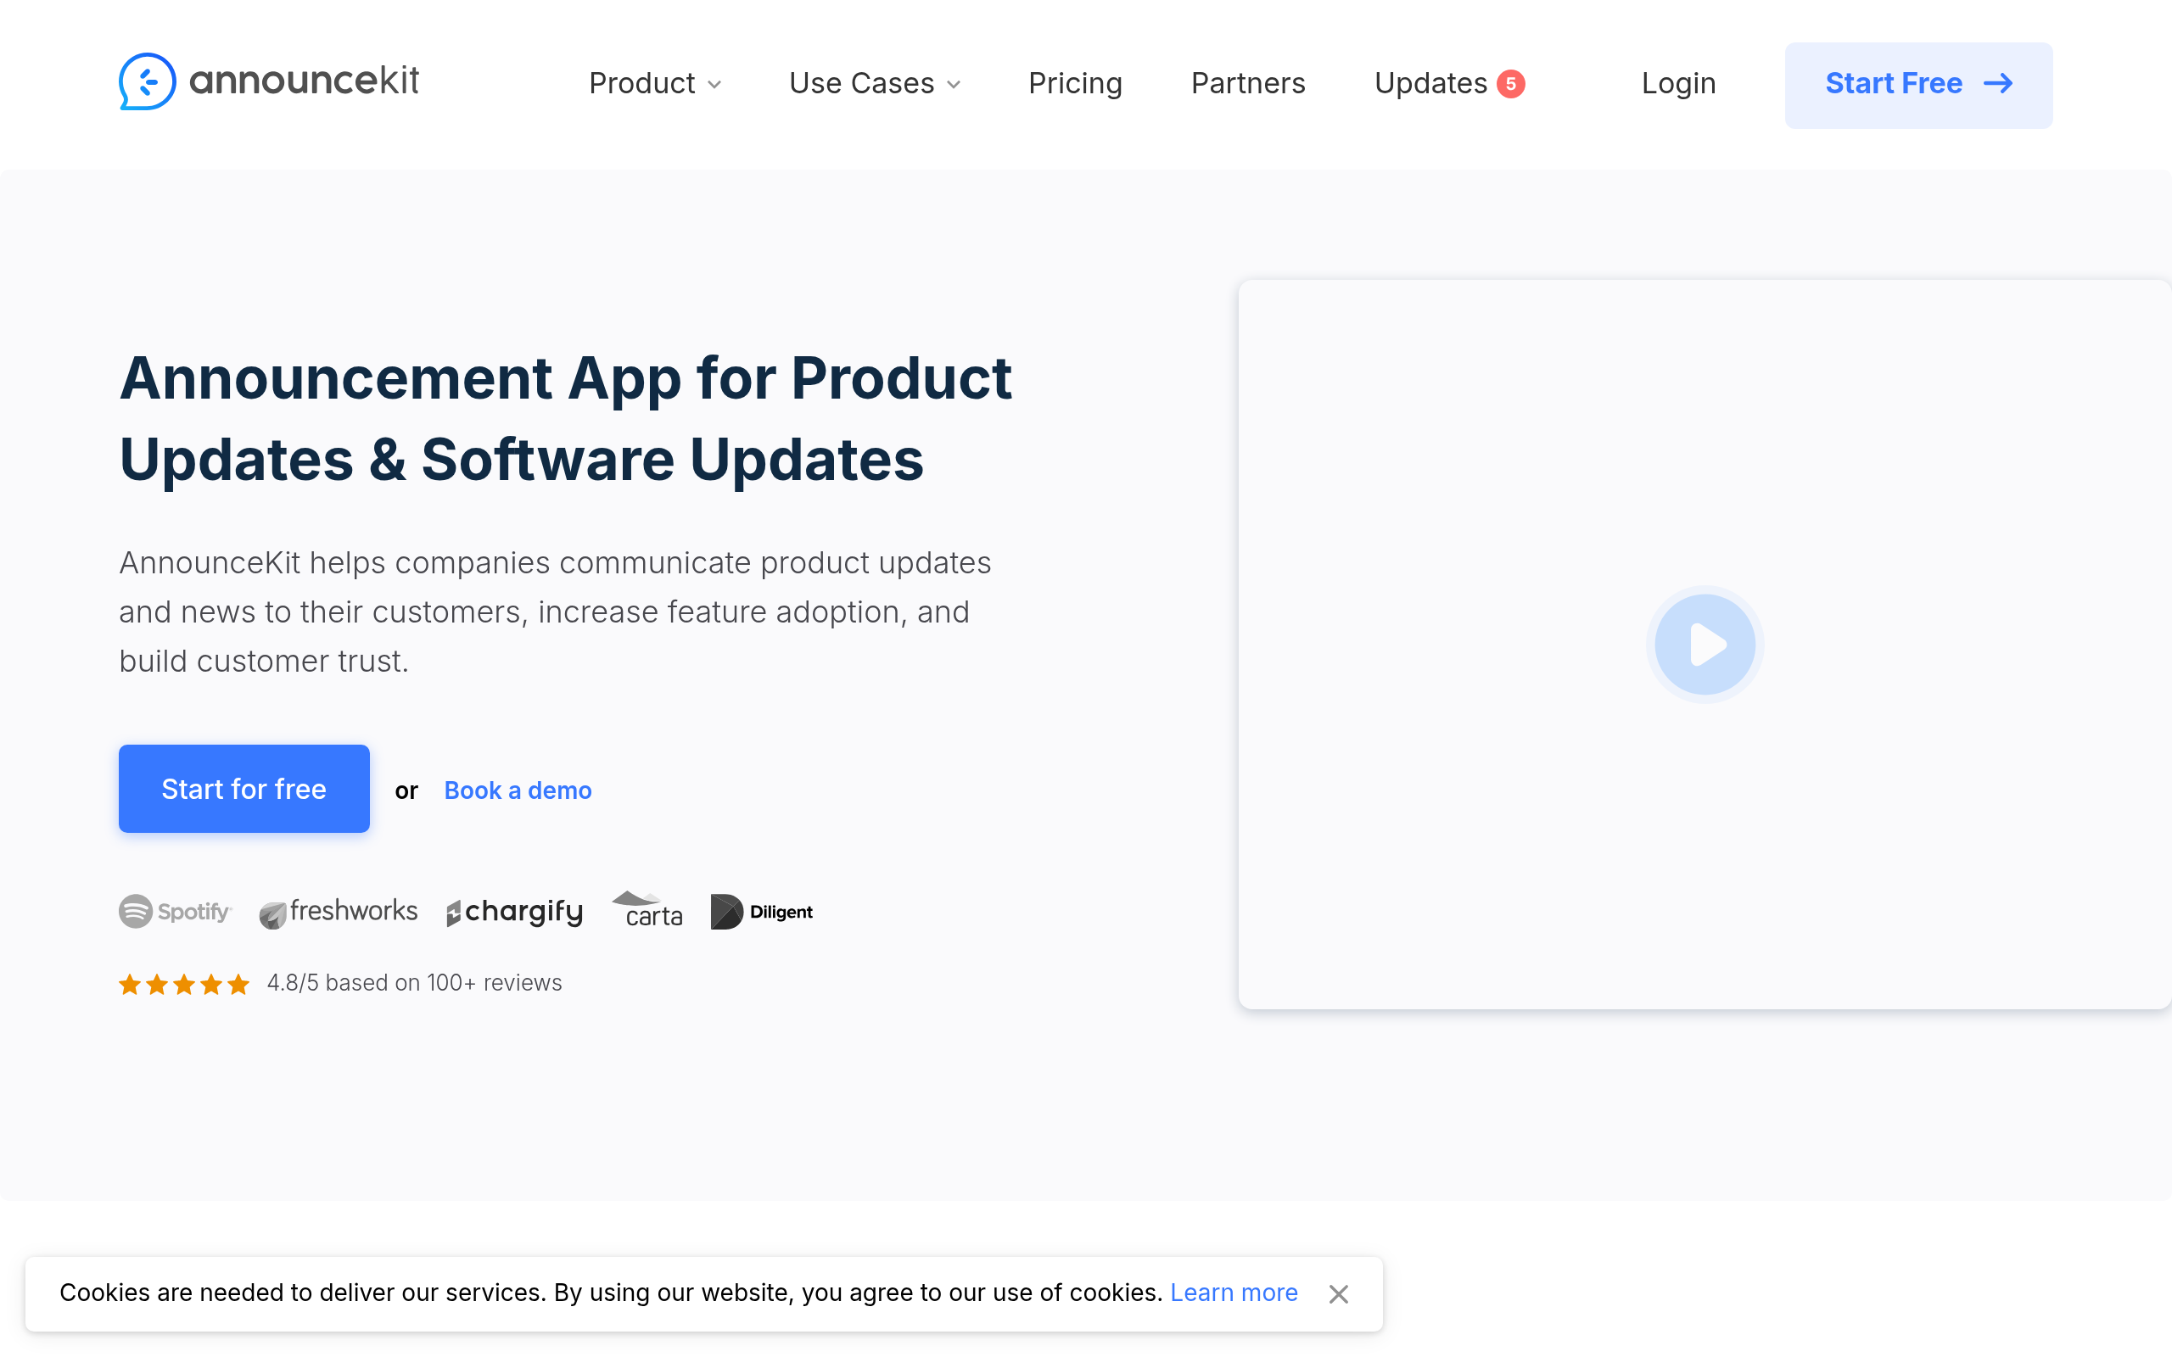The image size is (2172, 1357).
Task: Click the Spotify logo
Action: [x=176, y=912]
